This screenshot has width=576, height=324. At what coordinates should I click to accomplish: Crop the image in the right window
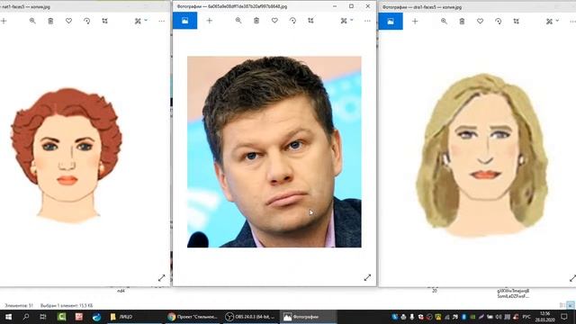click(516, 22)
